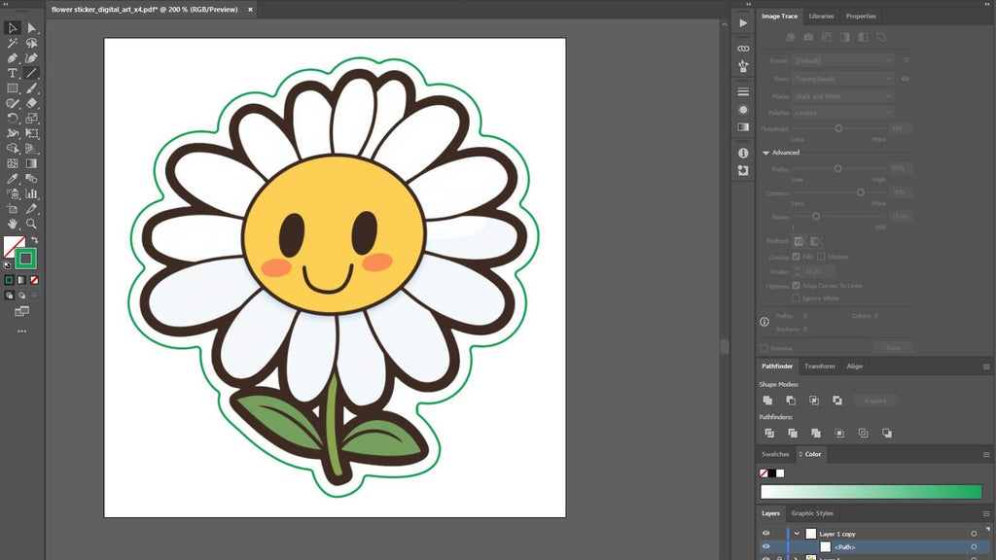Activate the Pen tool
This screenshot has width=996, height=560.
(x=13, y=56)
